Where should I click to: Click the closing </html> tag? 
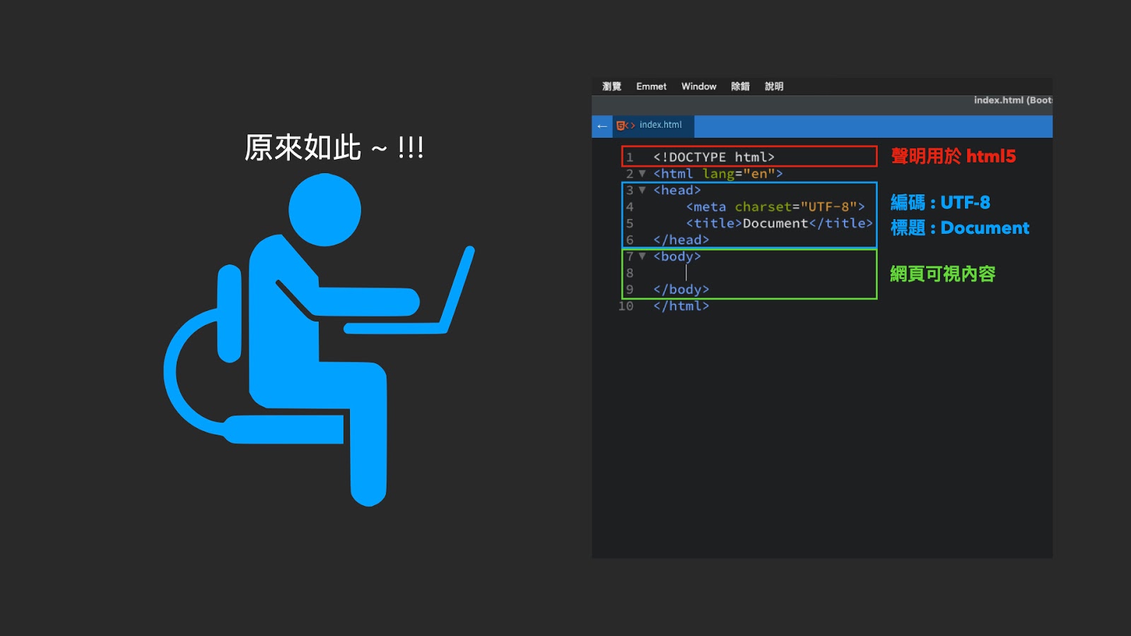(x=681, y=306)
